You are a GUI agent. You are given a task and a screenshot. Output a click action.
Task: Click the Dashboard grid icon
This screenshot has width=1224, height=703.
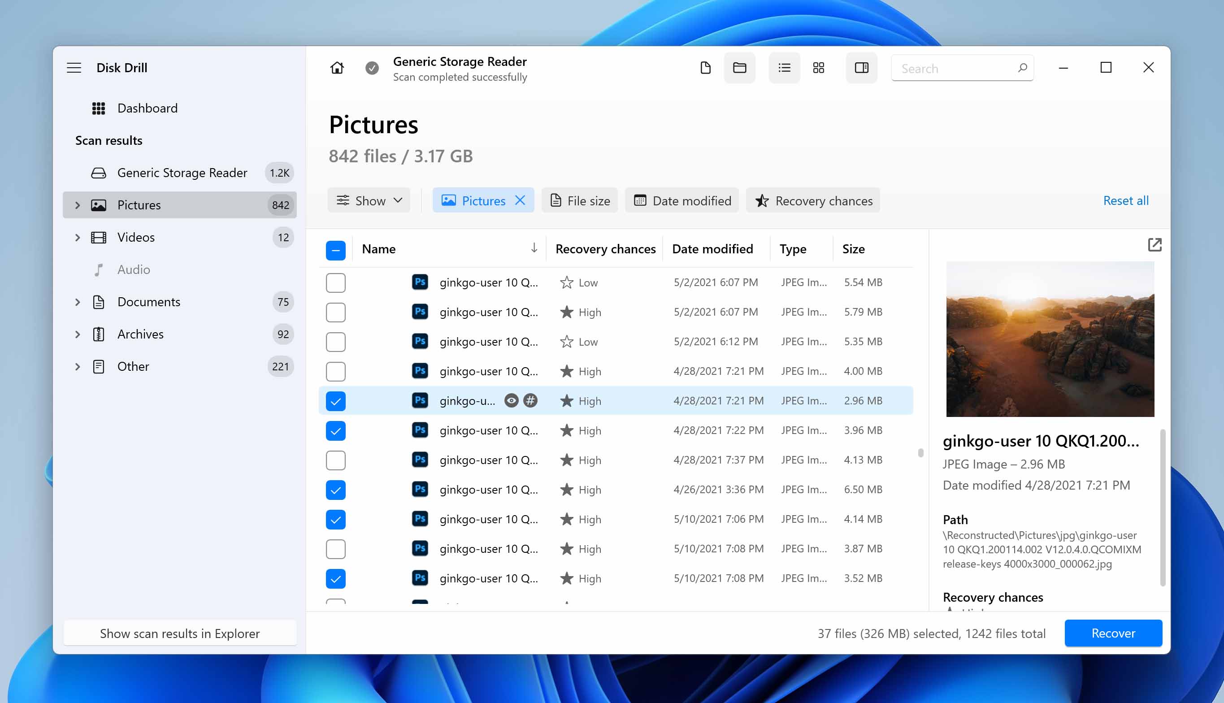[x=99, y=108]
